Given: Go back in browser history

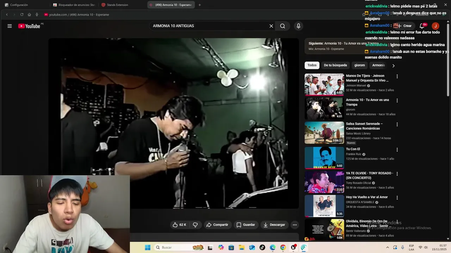Looking at the screenshot, I should tap(7, 14).
